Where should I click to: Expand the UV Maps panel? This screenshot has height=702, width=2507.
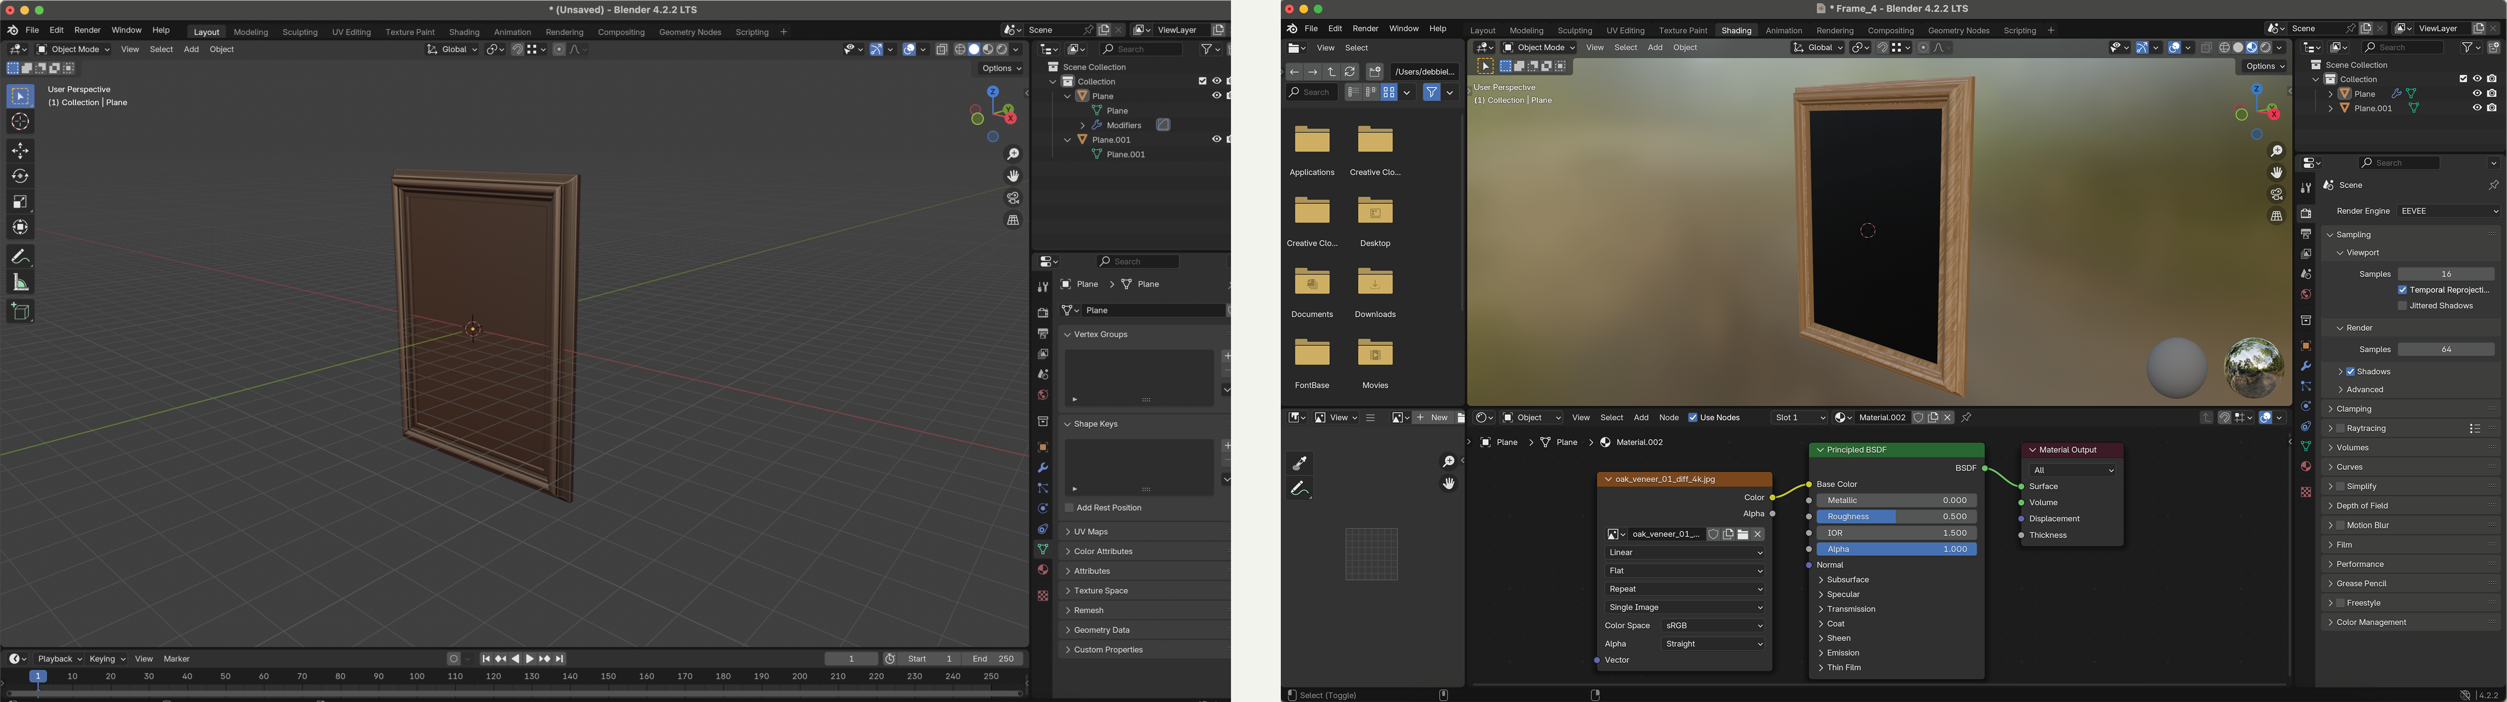click(x=1091, y=532)
